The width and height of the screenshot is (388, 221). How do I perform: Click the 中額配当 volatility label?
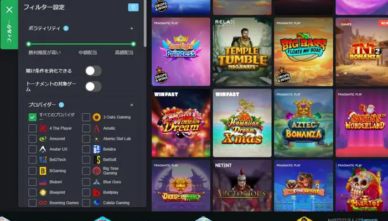(87, 52)
